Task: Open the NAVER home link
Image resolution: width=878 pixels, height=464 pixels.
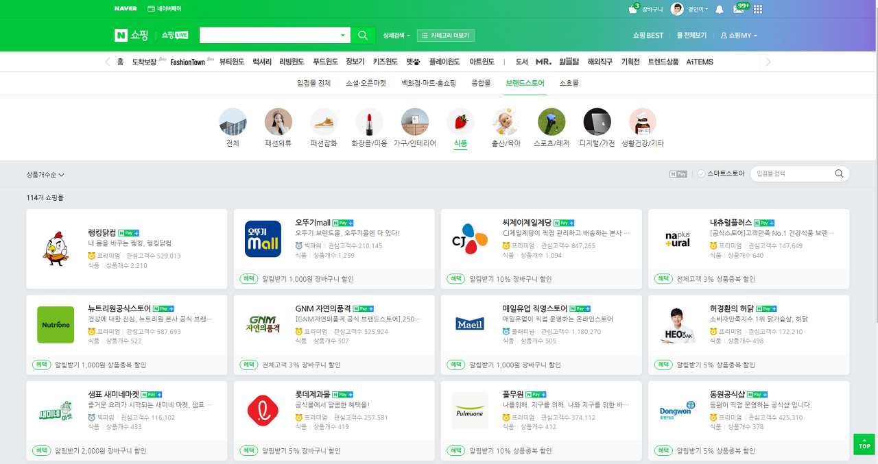Action: click(126, 9)
